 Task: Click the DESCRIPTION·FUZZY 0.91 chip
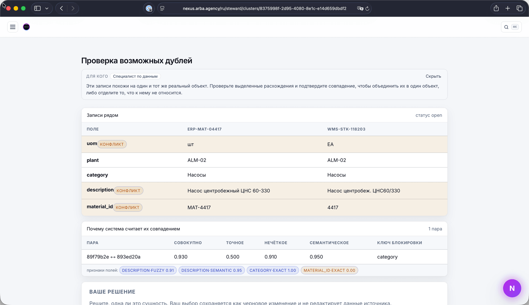point(148,270)
